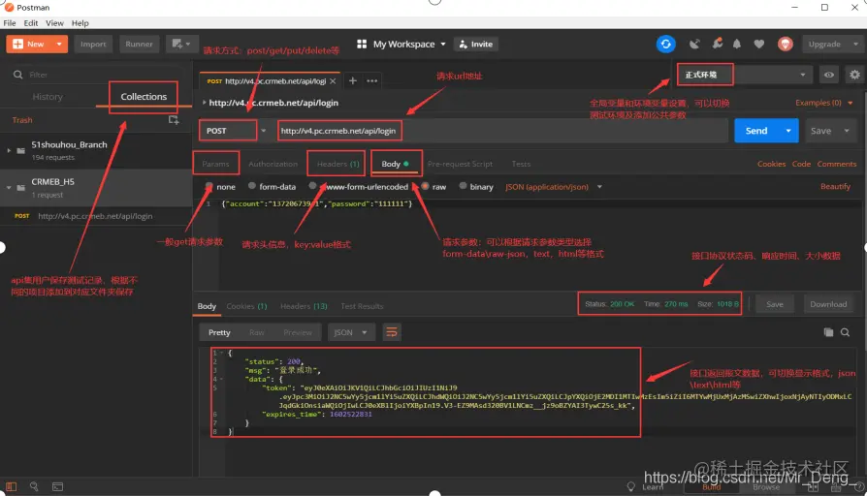Viewport: 867px width, 496px height.
Task: Open the File menu
Action: point(10,23)
